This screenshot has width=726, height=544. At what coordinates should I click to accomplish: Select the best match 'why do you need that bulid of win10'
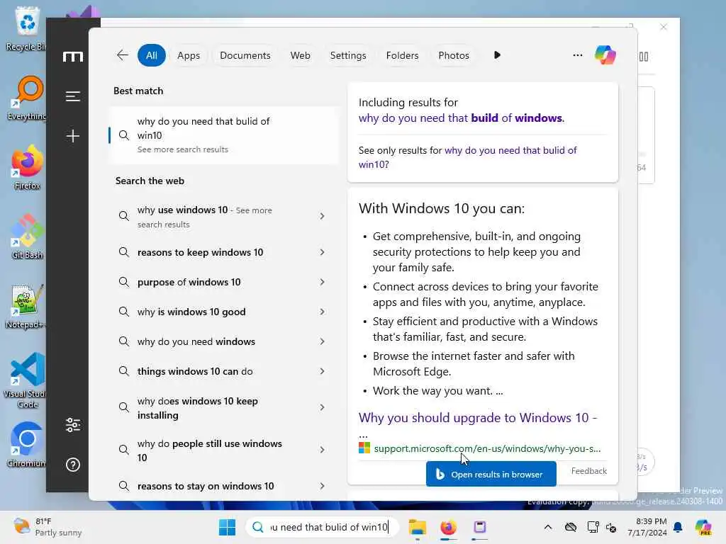223,135
